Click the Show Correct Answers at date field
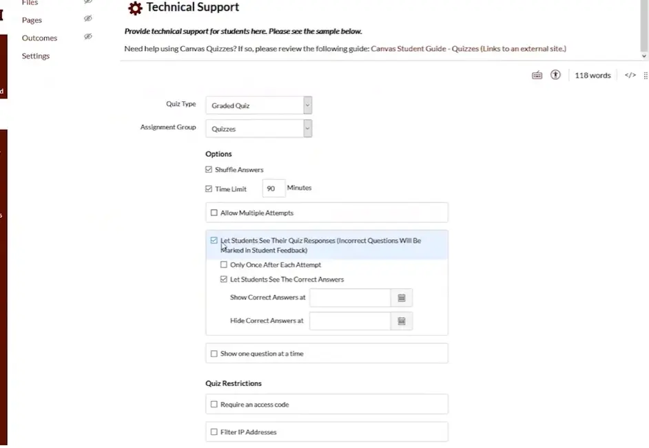 350,298
